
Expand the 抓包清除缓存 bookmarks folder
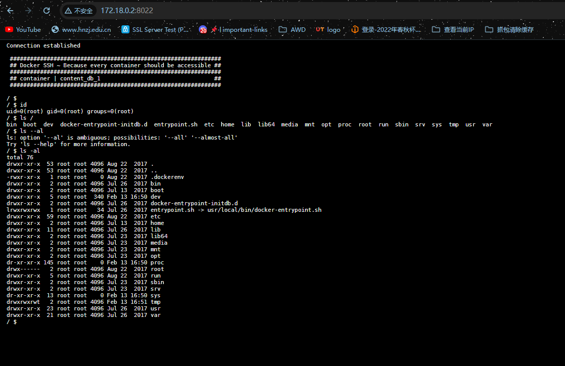coord(509,29)
